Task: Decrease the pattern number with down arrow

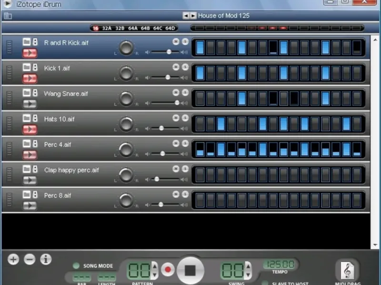Action: tap(154, 275)
